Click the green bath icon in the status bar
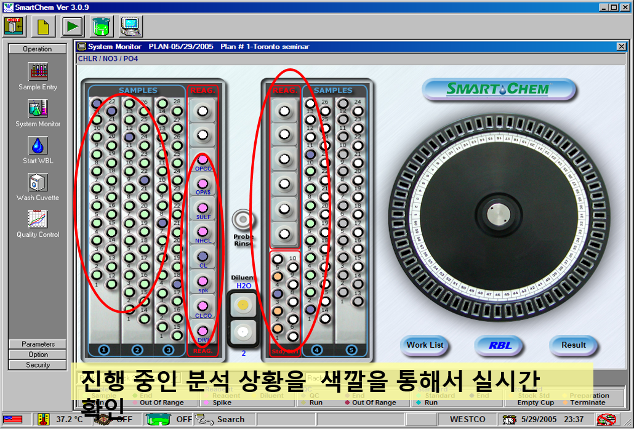This screenshot has width=634, height=437. coord(158,419)
